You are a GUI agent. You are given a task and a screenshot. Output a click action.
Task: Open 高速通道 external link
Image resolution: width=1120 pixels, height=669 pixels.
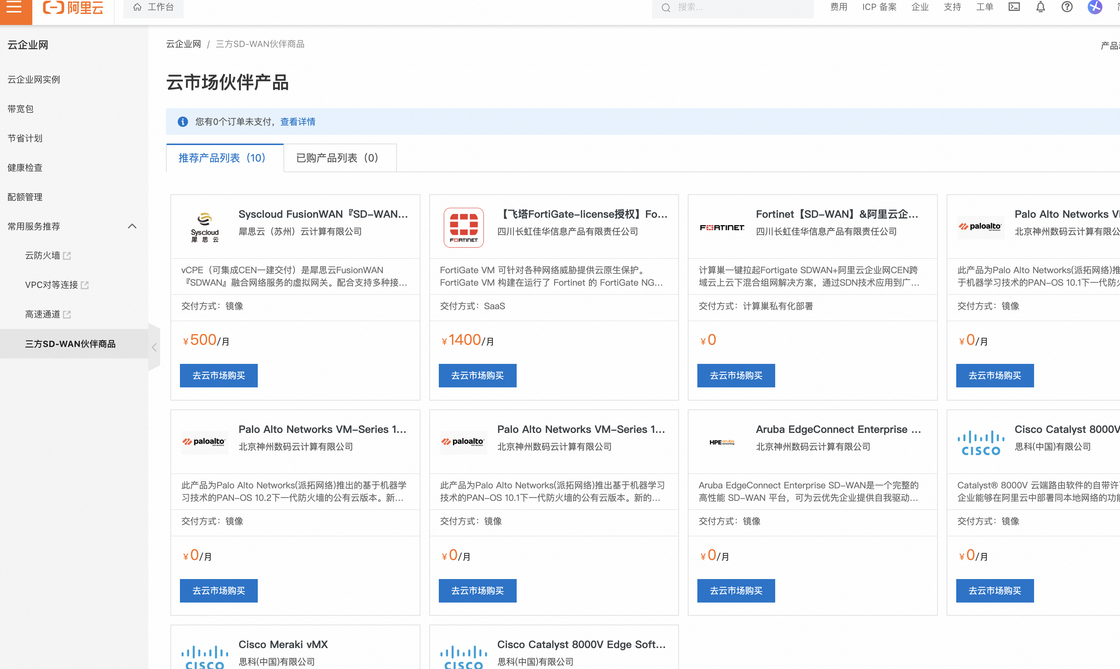coord(48,314)
